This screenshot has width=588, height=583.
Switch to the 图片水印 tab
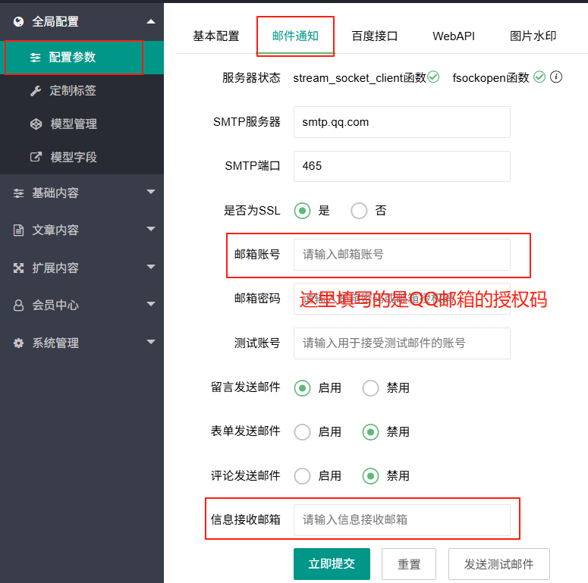[533, 36]
